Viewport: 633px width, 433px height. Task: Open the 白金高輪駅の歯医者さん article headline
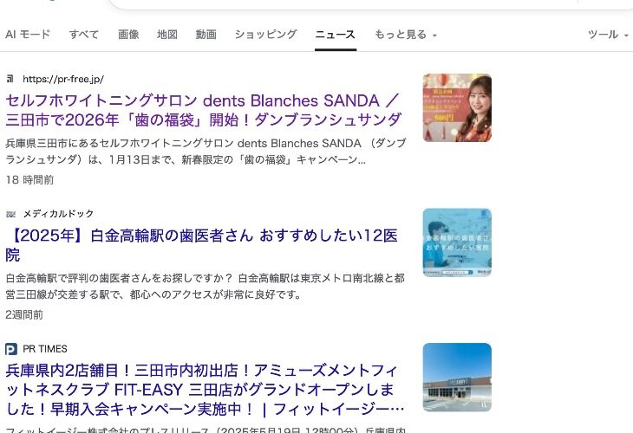pos(202,245)
